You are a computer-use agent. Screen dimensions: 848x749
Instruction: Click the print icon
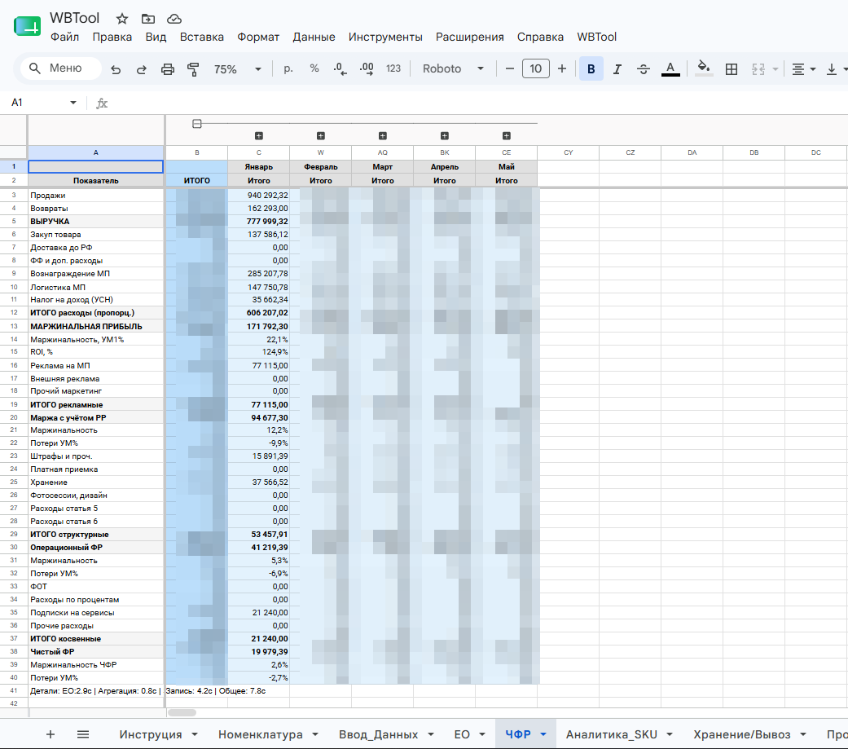coord(168,69)
